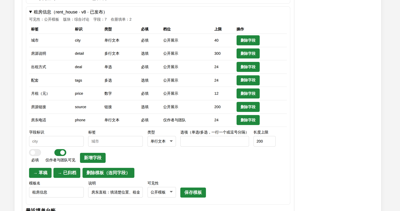
Task: Click the 选项 options input field
Action: [215, 141]
